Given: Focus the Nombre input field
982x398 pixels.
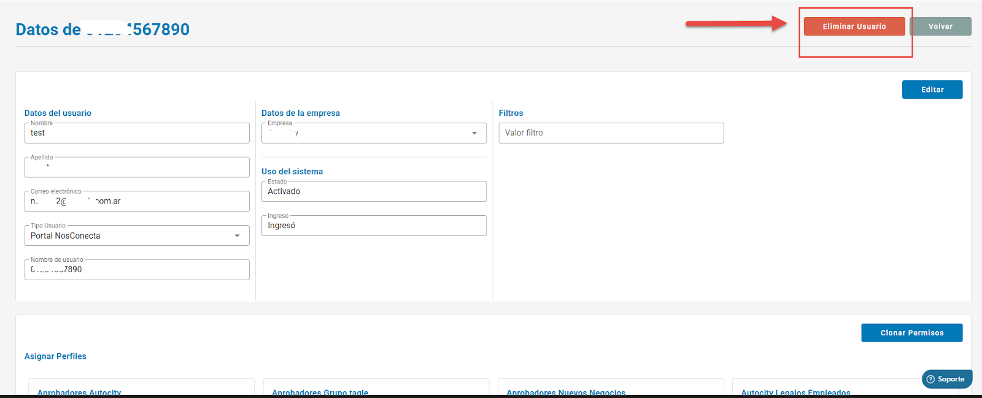Looking at the screenshot, I should click(137, 133).
